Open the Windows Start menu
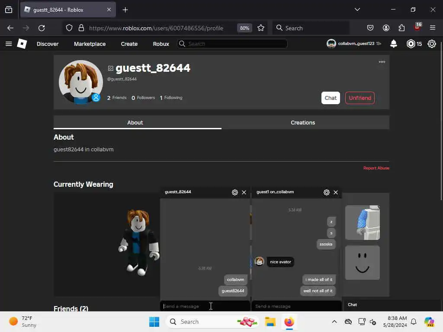The width and height of the screenshot is (443, 332). (154, 322)
